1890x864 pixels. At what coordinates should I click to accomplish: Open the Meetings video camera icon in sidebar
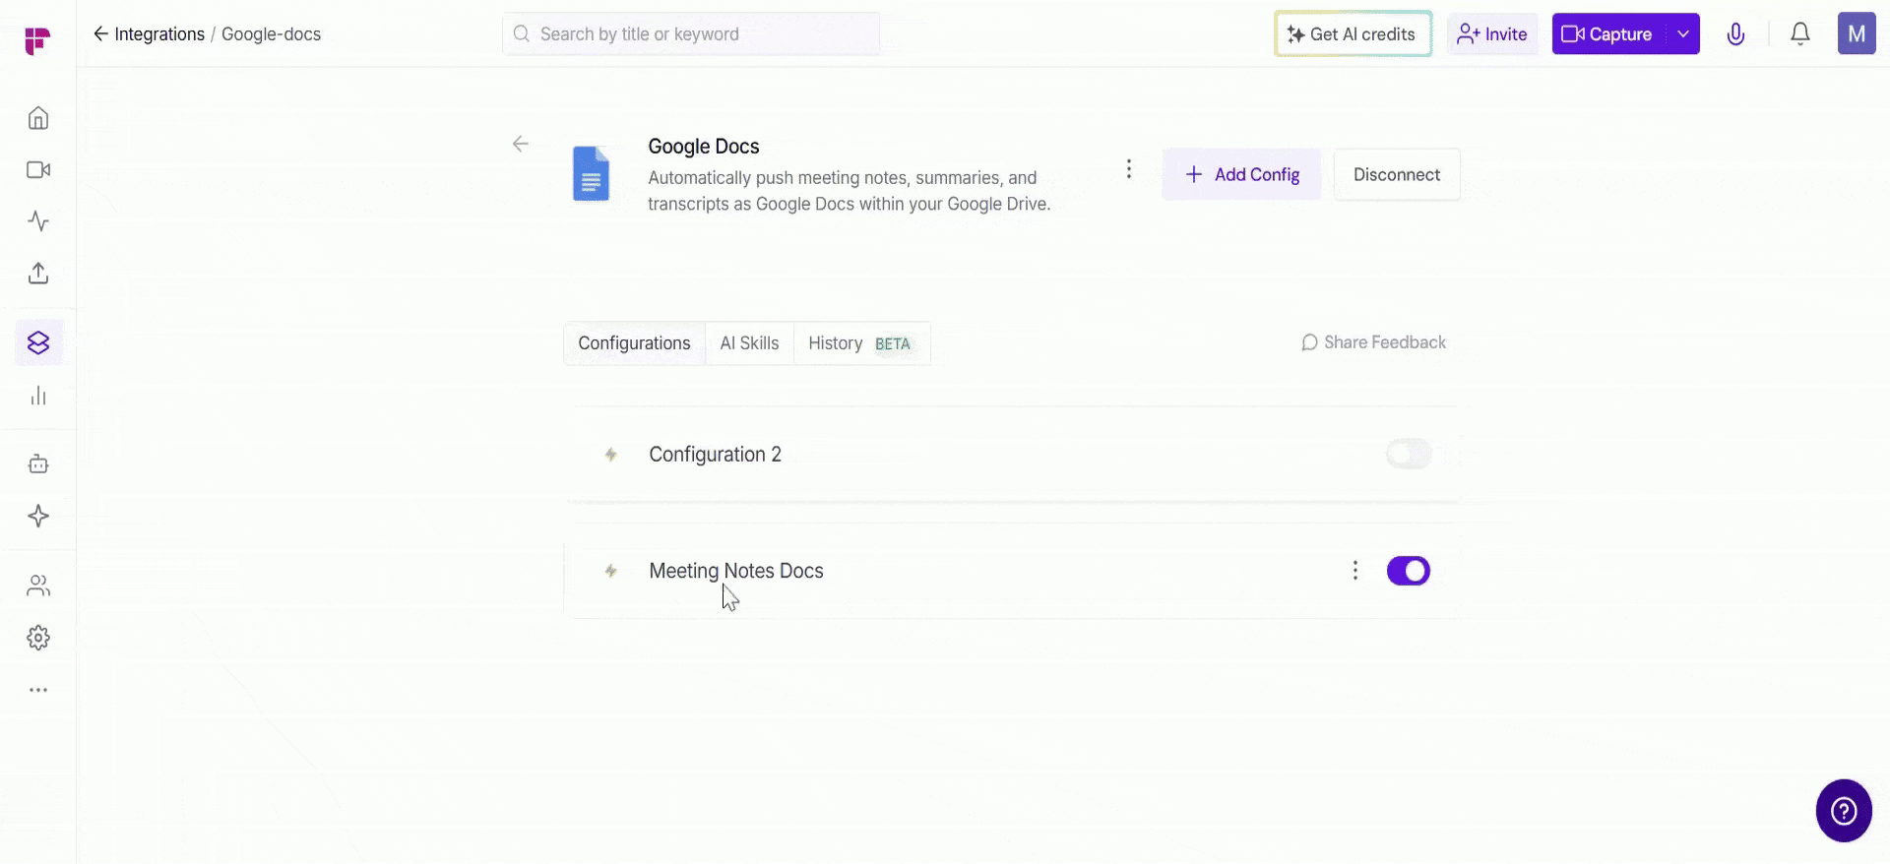point(38,170)
